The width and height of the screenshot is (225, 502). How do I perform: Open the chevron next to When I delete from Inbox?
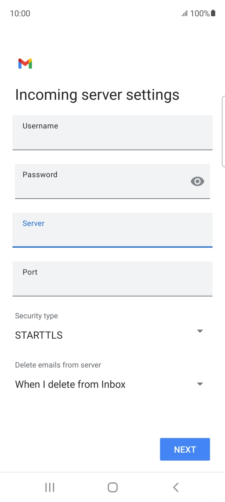200,384
